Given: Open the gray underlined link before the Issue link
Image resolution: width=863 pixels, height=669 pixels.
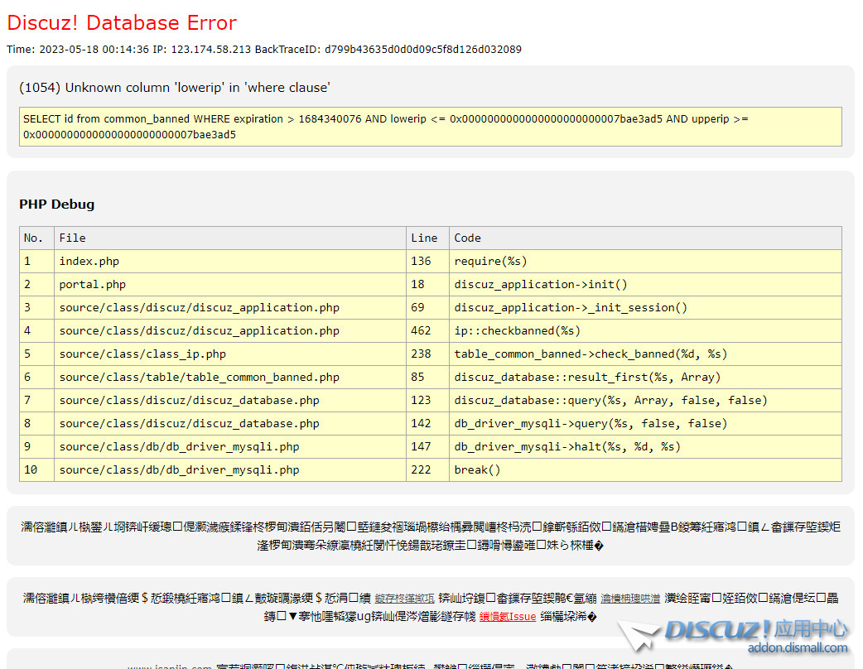Looking at the screenshot, I should coord(630,599).
